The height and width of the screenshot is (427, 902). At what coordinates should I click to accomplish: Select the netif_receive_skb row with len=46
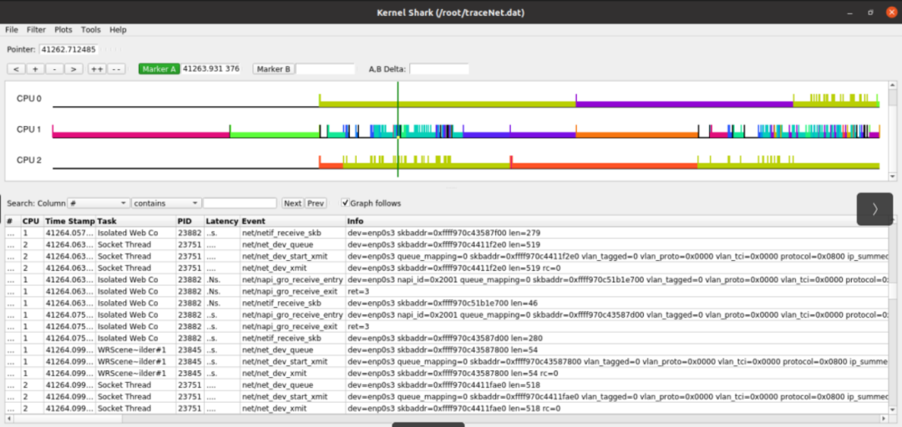[446, 303]
